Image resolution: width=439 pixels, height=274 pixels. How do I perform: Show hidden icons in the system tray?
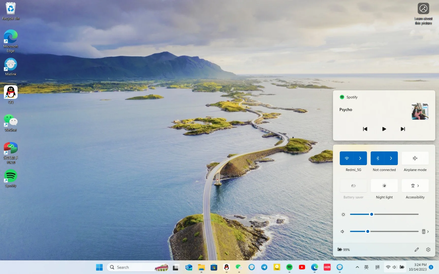click(357, 267)
